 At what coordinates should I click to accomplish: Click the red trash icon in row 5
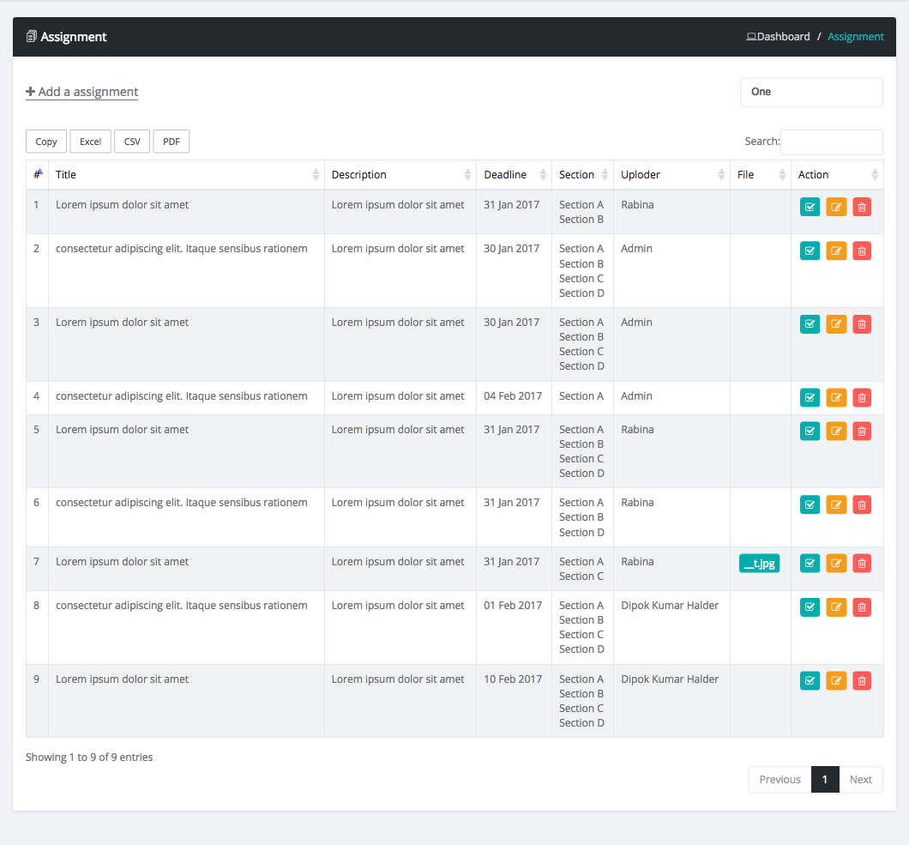click(x=862, y=432)
